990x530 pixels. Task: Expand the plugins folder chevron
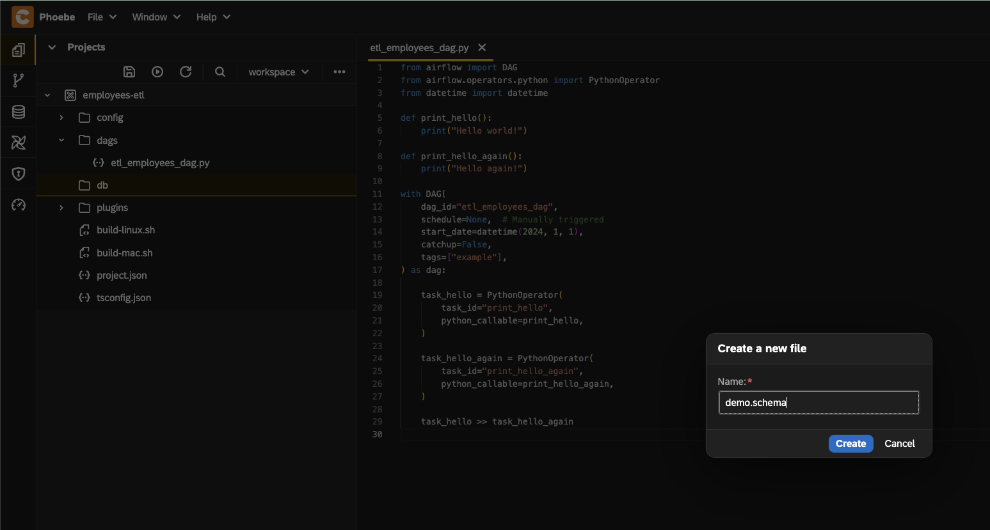tap(61, 208)
